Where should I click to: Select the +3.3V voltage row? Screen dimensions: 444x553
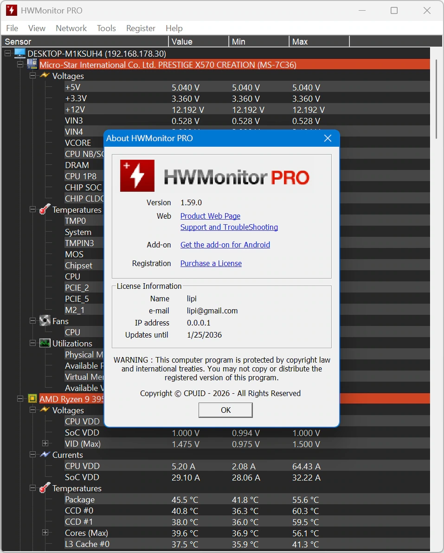(x=247, y=98)
